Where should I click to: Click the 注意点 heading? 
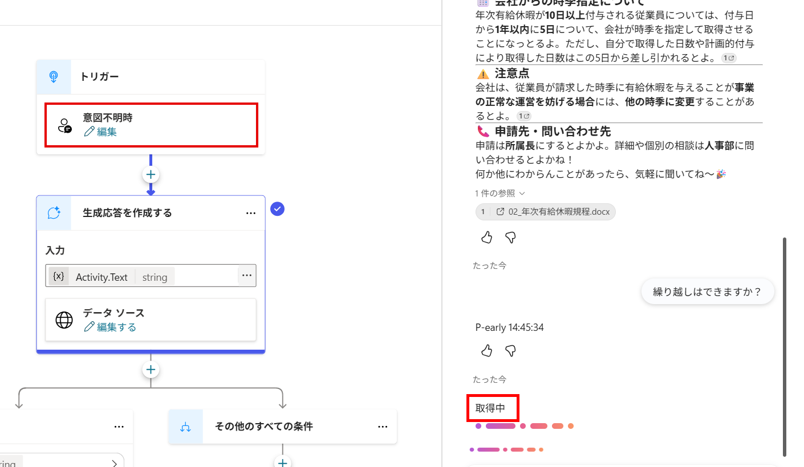click(x=511, y=73)
